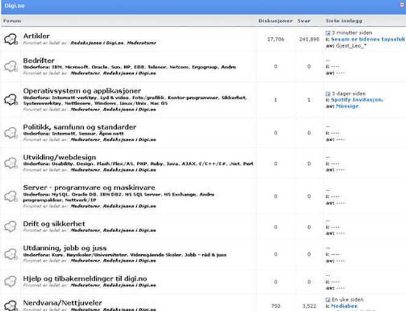
Task: Open the 'Sesam er tidenes tapssluk' latest post
Action: [367, 39]
